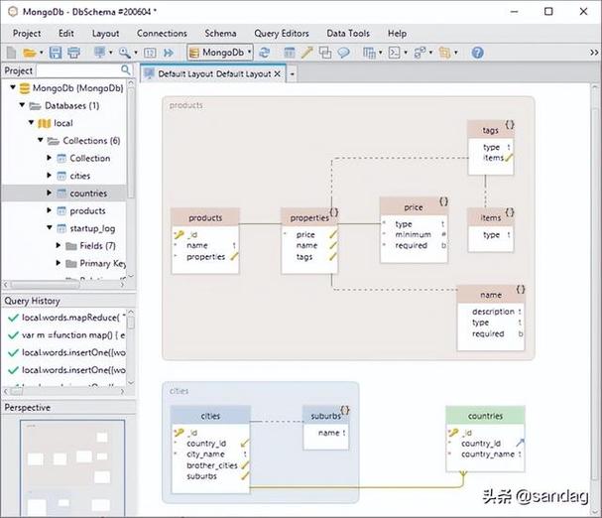Click the cities table header in diagram
Image resolution: width=602 pixels, height=518 pixels.
coord(210,416)
